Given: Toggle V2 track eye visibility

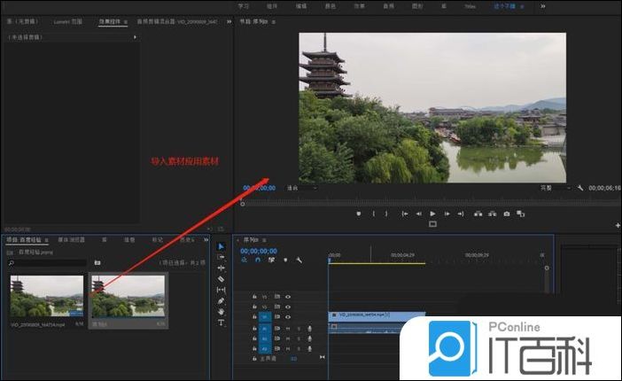Looking at the screenshot, I should 288,306.
